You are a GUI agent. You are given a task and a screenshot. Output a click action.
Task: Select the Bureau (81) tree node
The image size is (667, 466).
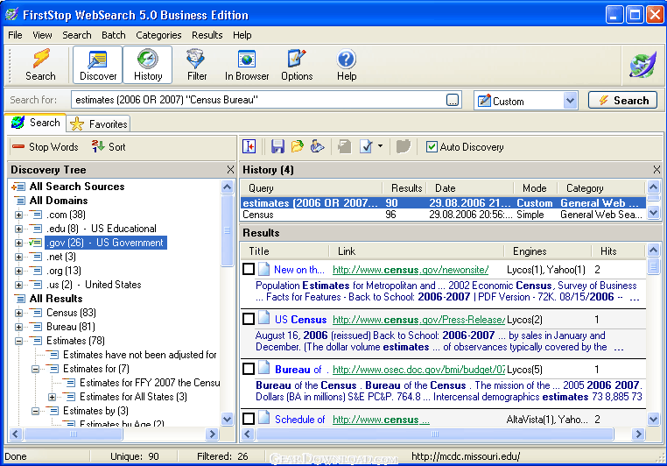(71, 327)
